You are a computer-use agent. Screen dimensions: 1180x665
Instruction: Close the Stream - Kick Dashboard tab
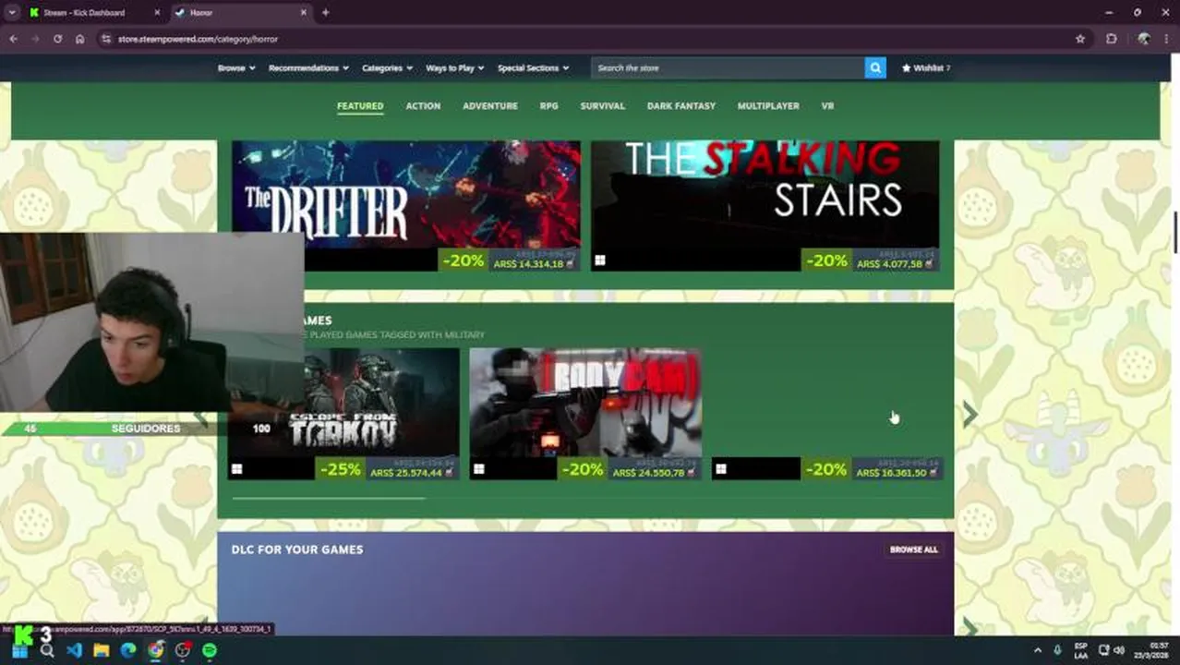(156, 12)
